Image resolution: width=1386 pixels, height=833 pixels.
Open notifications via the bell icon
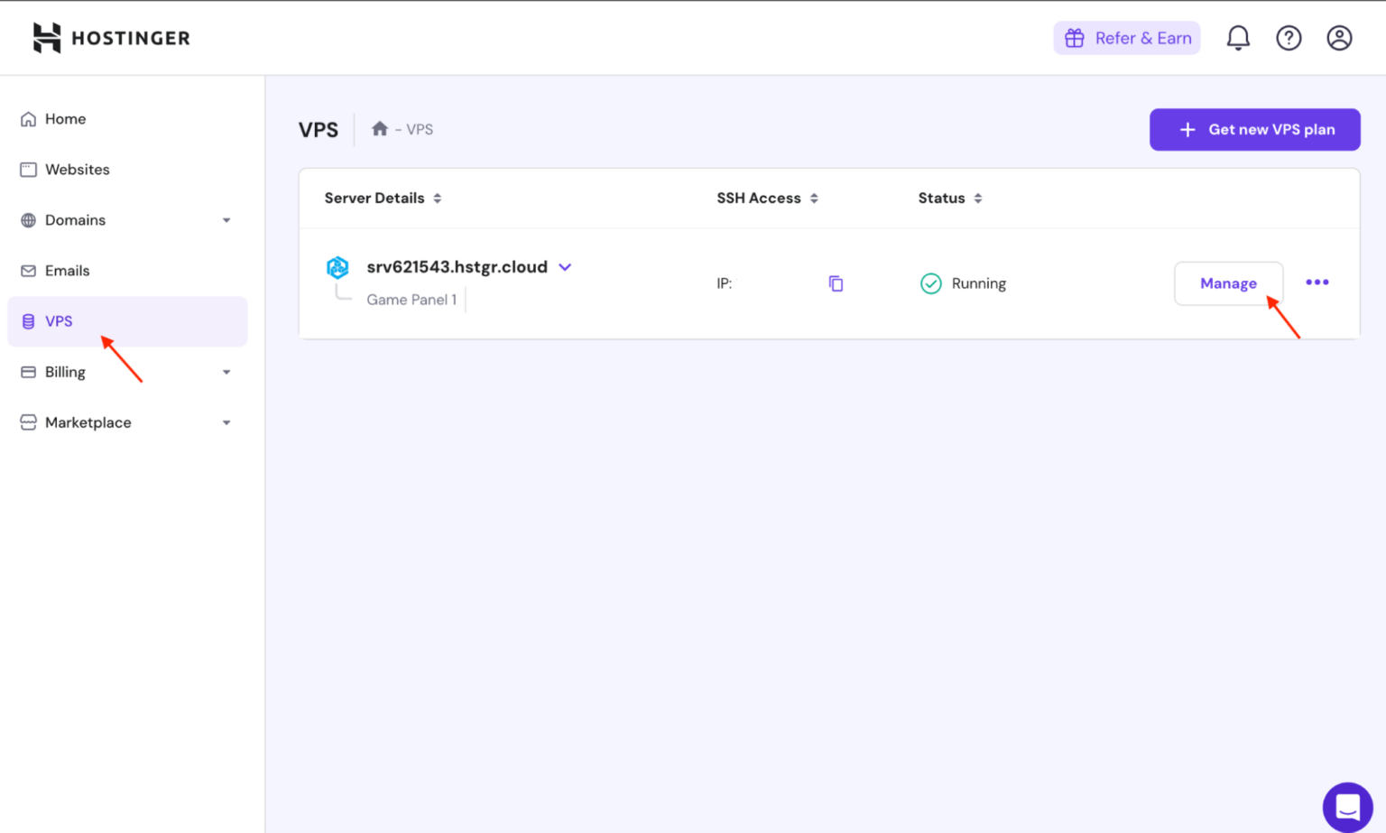click(1237, 37)
